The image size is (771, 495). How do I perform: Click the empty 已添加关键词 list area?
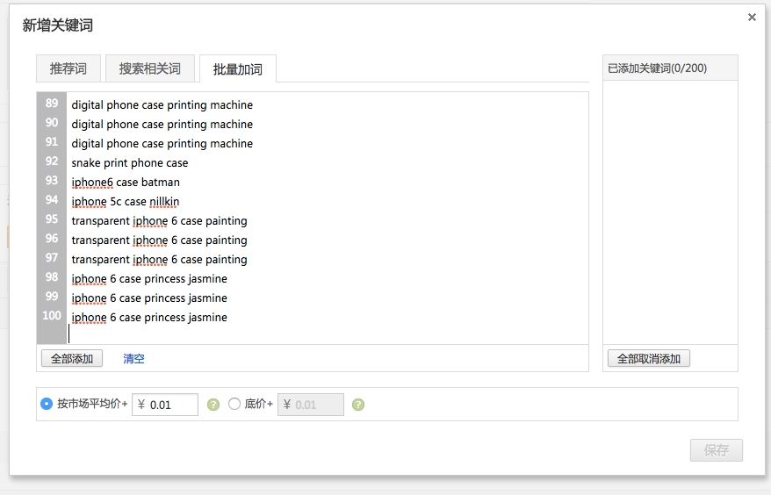click(670, 211)
